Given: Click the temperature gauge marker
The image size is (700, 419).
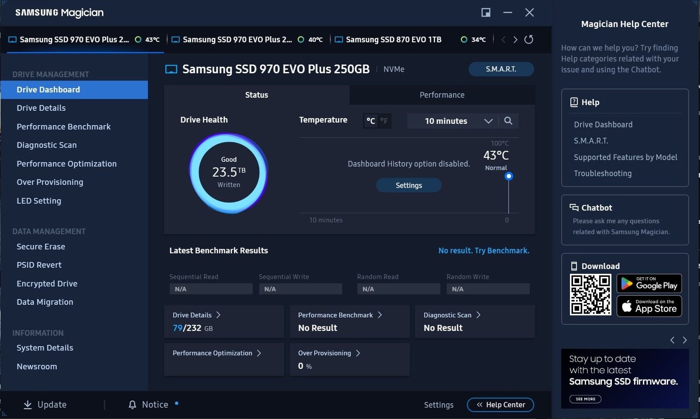Looking at the screenshot, I should [509, 177].
